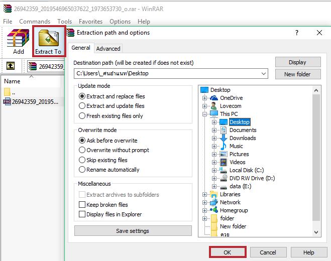The width and height of the screenshot is (331, 261).
Task: Expand the Local Disk (C:) node
Action: pos(214,170)
